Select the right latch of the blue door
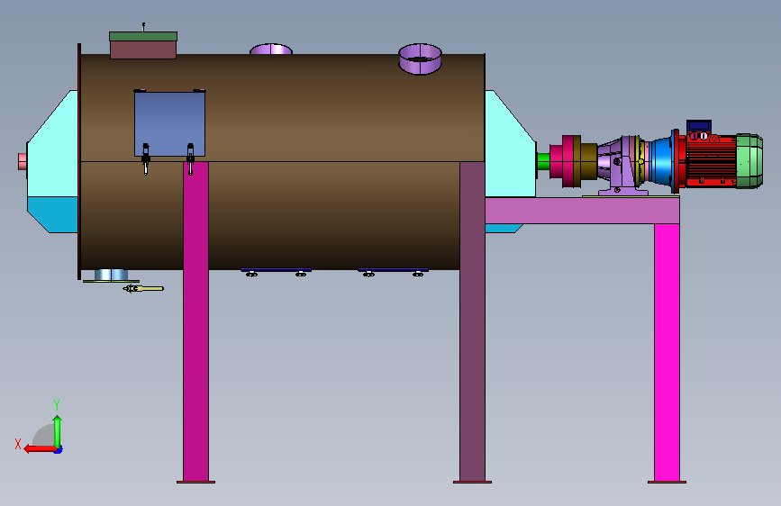 click(x=190, y=158)
